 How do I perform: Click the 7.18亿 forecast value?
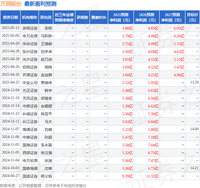pos(153,137)
